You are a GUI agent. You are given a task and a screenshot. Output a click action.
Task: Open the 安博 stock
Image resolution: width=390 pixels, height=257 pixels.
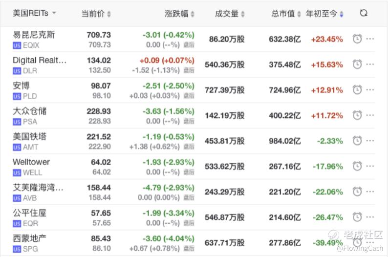click(21, 86)
